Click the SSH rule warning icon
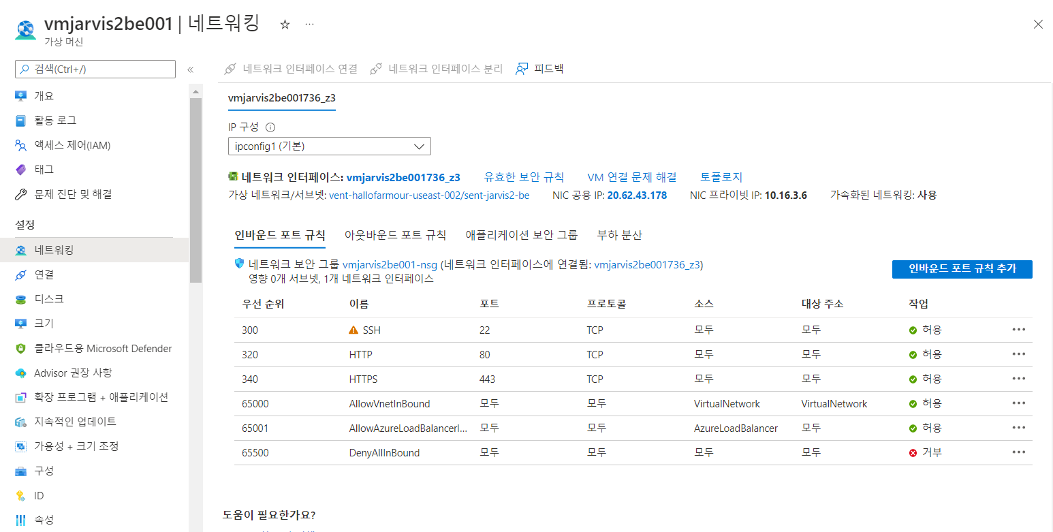1053x532 pixels. 353,330
